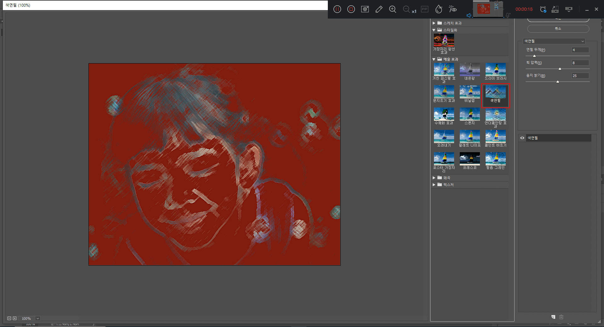Image resolution: width=604 pixels, height=327 pixels.
Task: Expand the 스케치 효과 folder
Action: click(434, 23)
